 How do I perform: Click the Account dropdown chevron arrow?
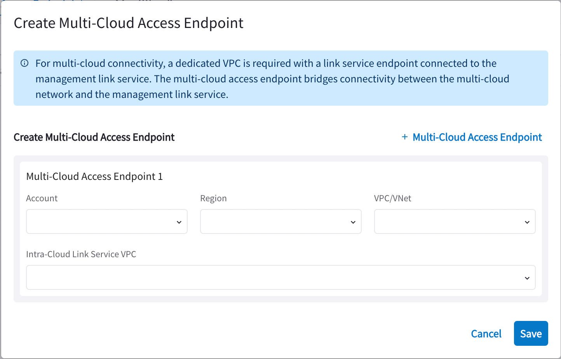click(x=179, y=222)
